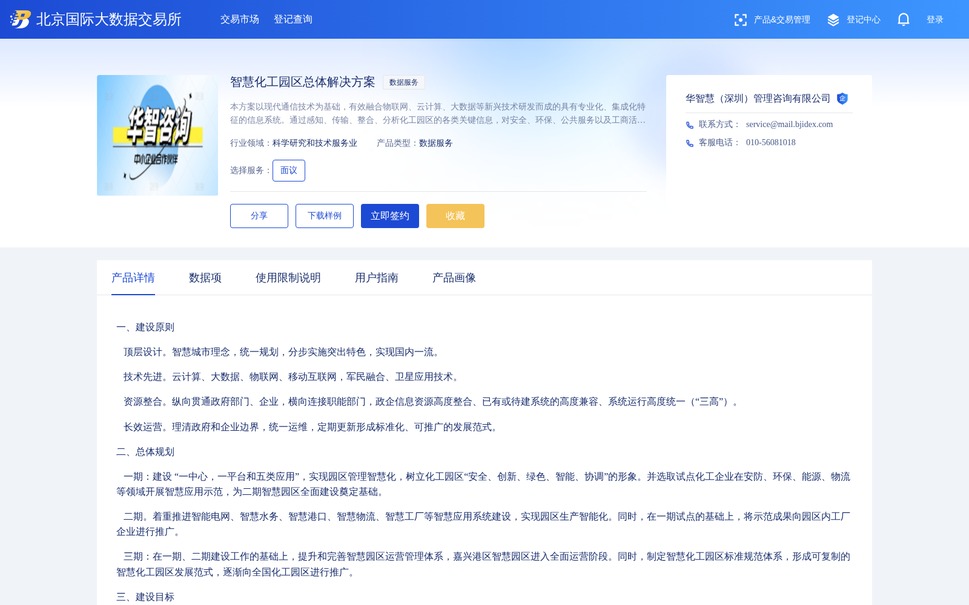
Task: Switch to the 使用限制说明 tab
Action: coord(288,278)
